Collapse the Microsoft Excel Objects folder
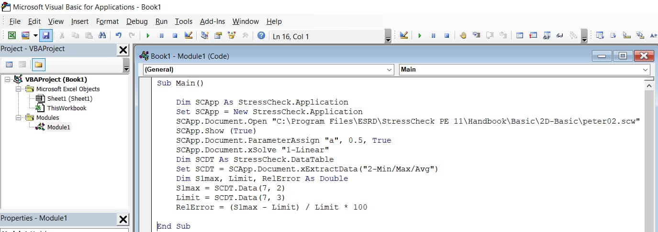The height and width of the screenshot is (232, 658). 19,89
